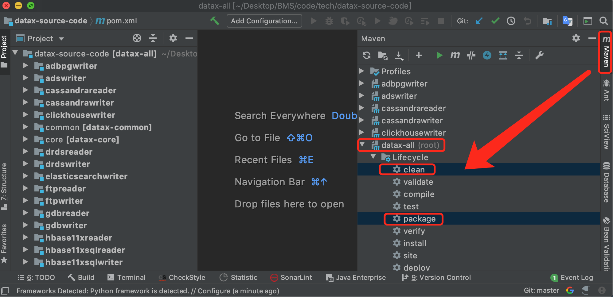613x297 pixels.
Task: Open Favorites side tab
Action: click(4, 244)
